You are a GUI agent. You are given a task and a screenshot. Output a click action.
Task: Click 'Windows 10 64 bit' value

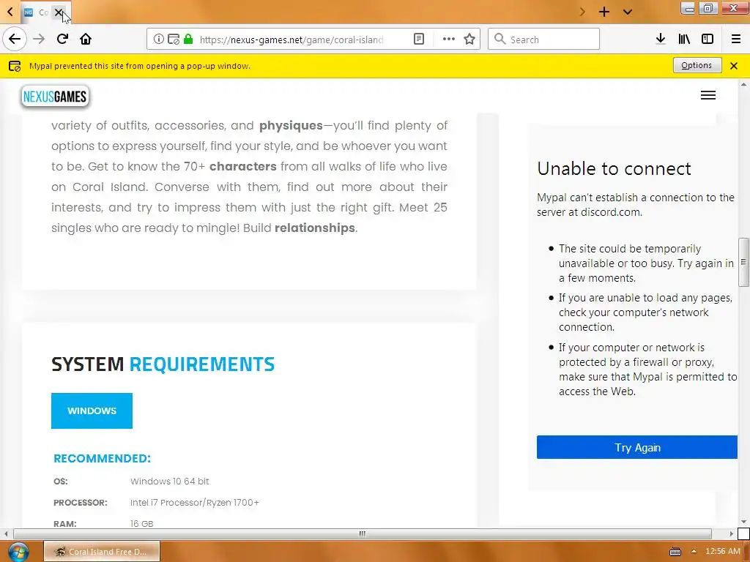170,482
